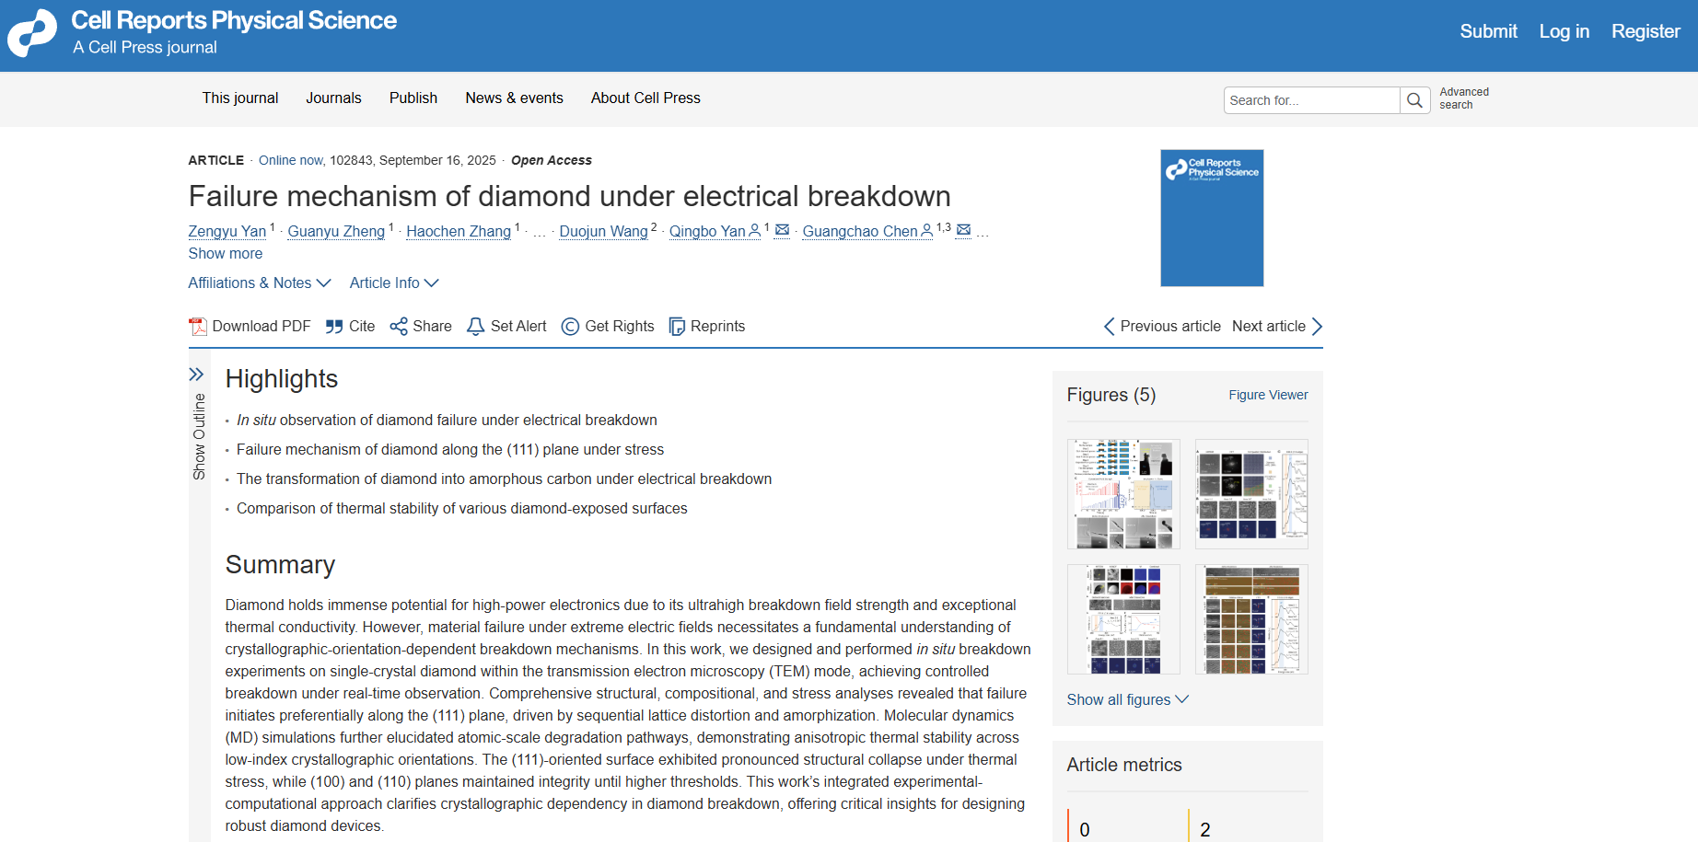Click the Cell Press logo icon
The image size is (1698, 842).
click(x=32, y=33)
